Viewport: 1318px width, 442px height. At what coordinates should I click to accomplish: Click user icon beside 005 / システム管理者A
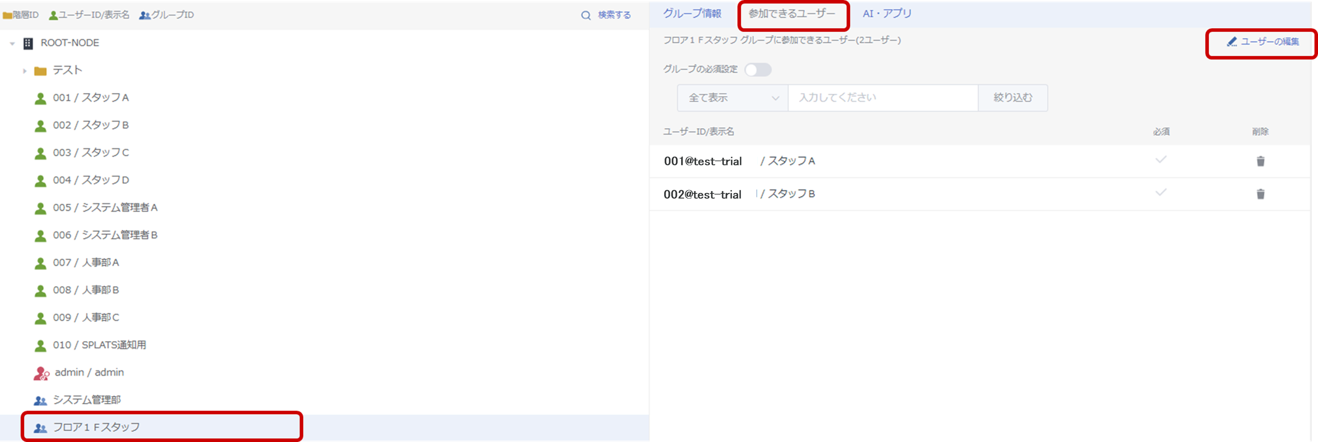40,208
